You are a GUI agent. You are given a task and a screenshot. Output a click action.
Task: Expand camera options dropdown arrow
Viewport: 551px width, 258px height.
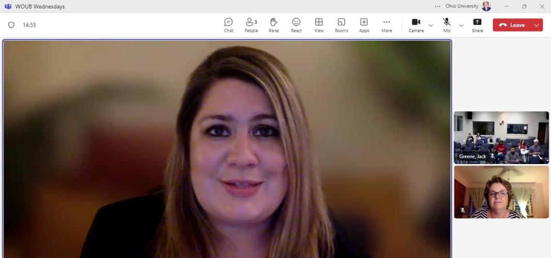click(x=431, y=25)
